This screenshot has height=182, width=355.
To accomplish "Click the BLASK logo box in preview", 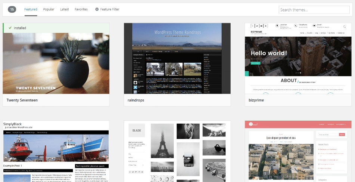I will point(136,130).
